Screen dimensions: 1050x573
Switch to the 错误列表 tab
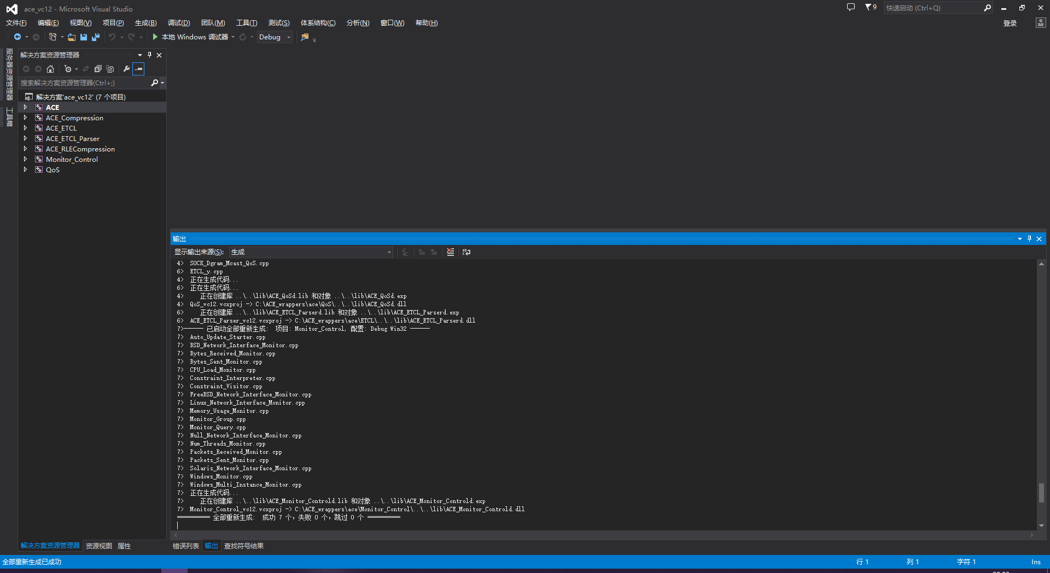(x=185, y=546)
